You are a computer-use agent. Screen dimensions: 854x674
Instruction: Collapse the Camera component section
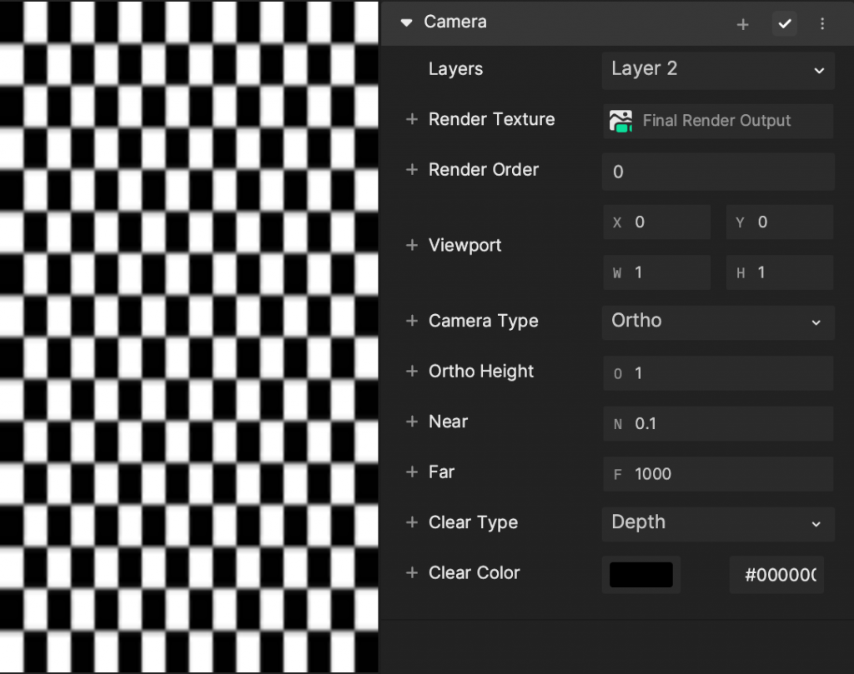tap(406, 22)
